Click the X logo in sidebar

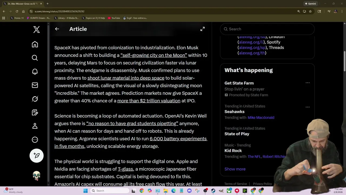point(36,29)
